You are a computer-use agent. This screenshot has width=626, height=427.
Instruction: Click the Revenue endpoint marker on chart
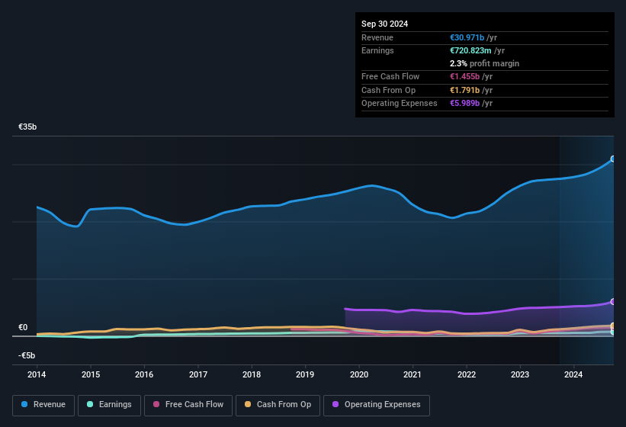(612, 159)
